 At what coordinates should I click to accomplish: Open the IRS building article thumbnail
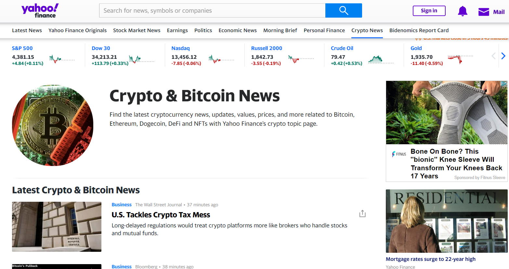pos(57,227)
